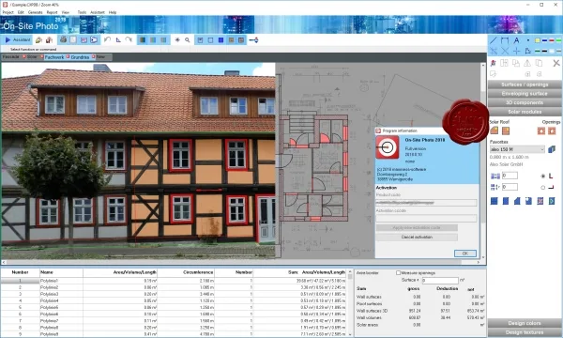Viewport: 563px width, 338px height.
Task: Pick the bright green line color swatch
Action: coord(558,40)
